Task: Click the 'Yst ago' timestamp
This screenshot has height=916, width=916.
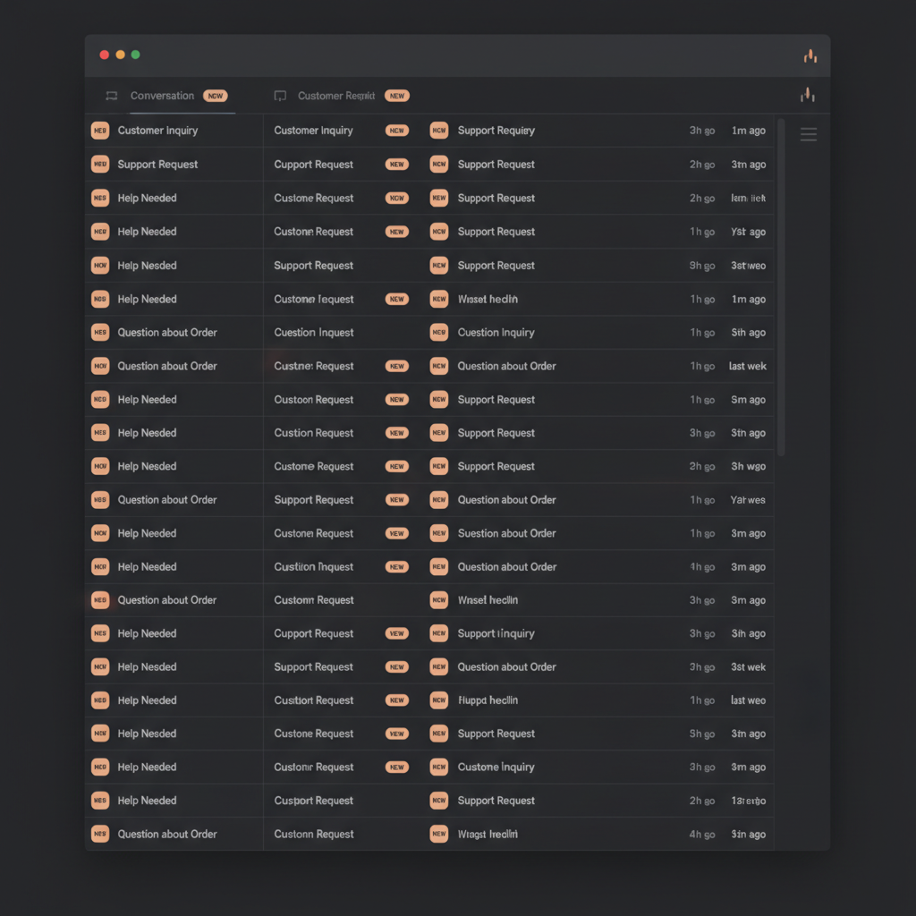Action: (x=748, y=232)
